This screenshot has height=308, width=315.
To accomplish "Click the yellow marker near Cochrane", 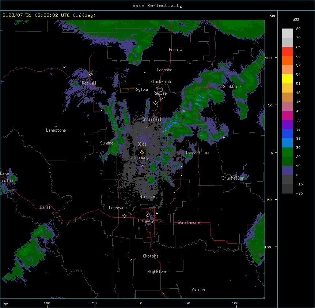I will (x=124, y=216).
